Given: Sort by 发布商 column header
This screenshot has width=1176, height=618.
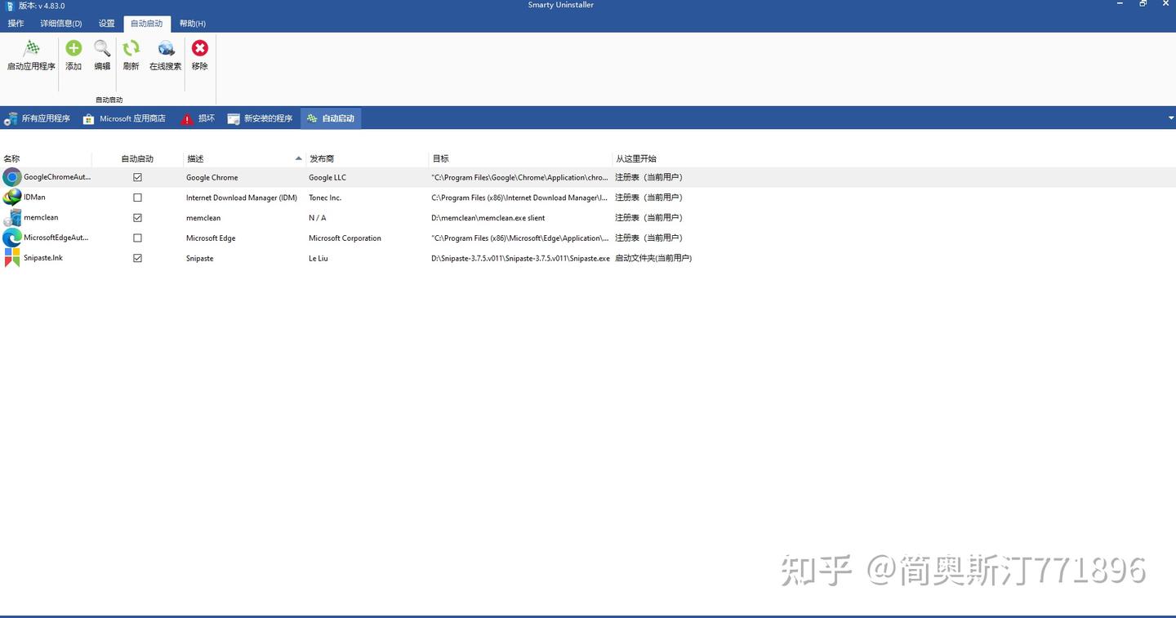Looking at the screenshot, I should 367,158.
